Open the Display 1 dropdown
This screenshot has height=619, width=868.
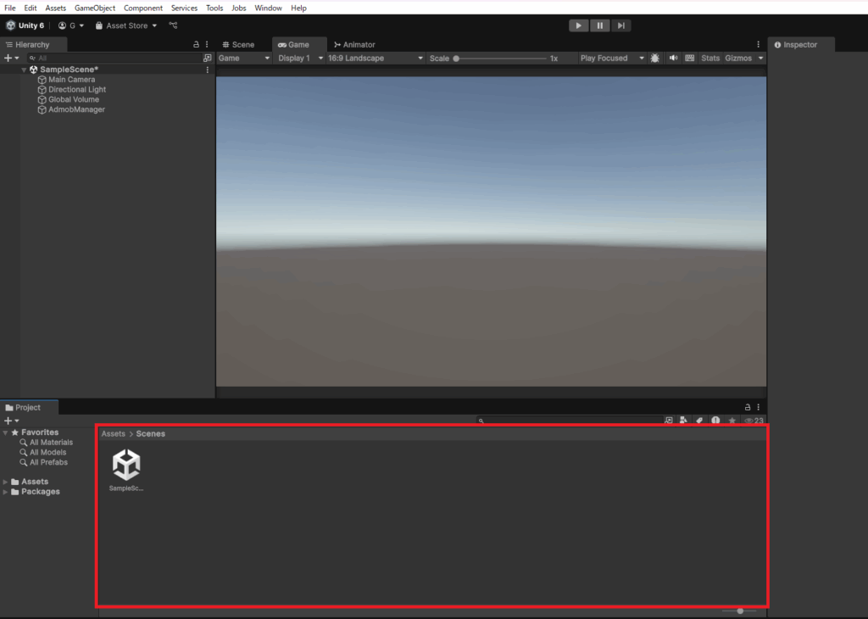(x=300, y=59)
